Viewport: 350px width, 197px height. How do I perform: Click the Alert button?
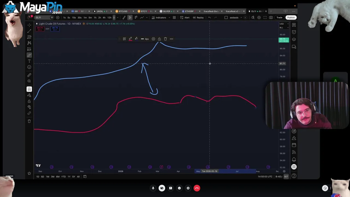click(185, 18)
